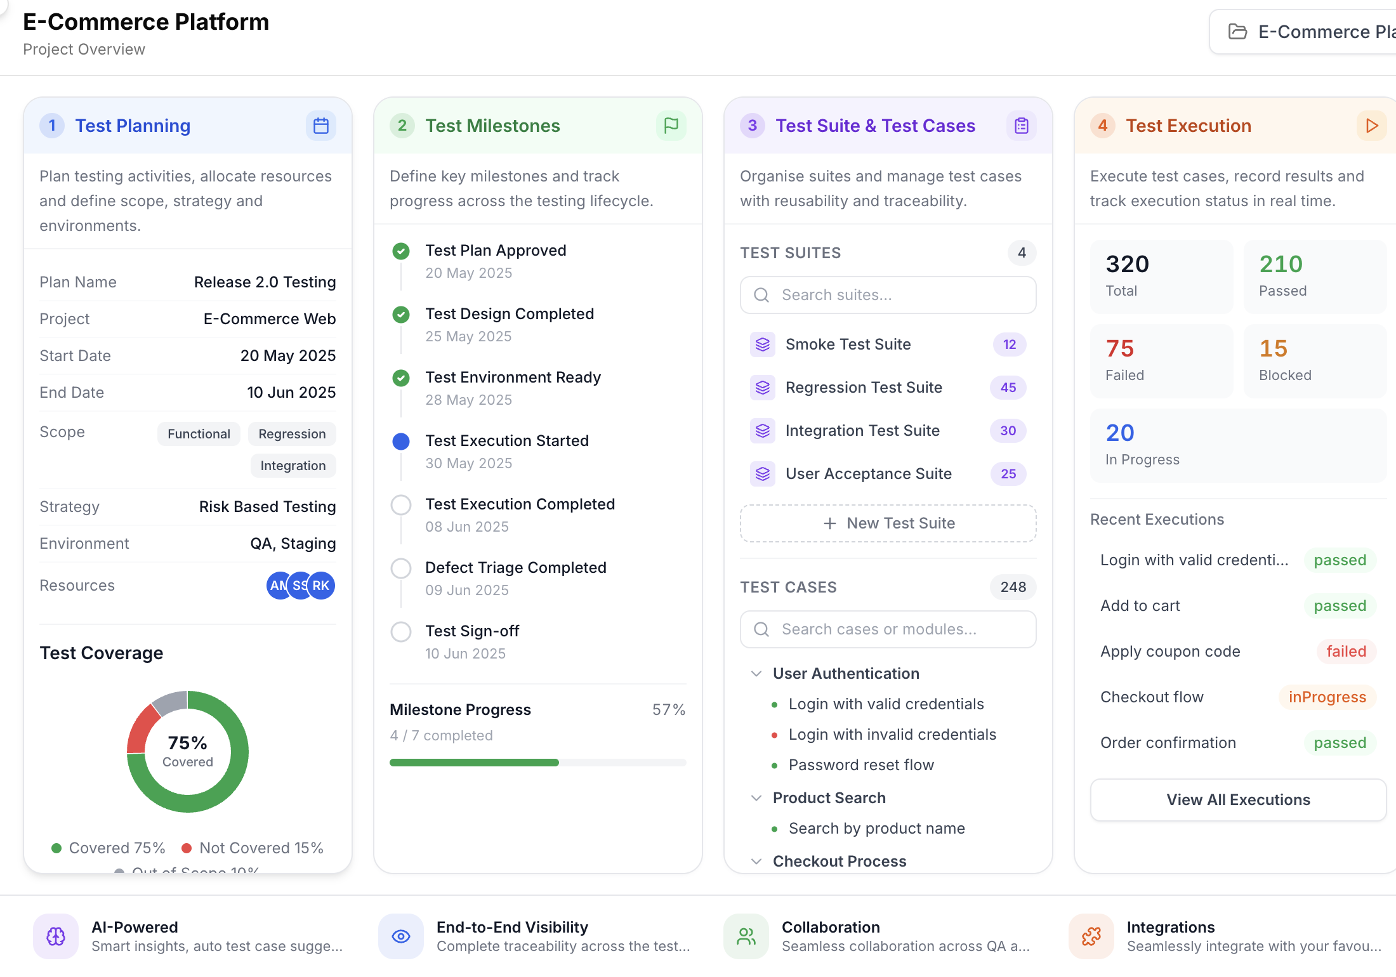This screenshot has height=977, width=1396.
Task: Click the End-to-End Visibility eye icon
Action: 401,936
